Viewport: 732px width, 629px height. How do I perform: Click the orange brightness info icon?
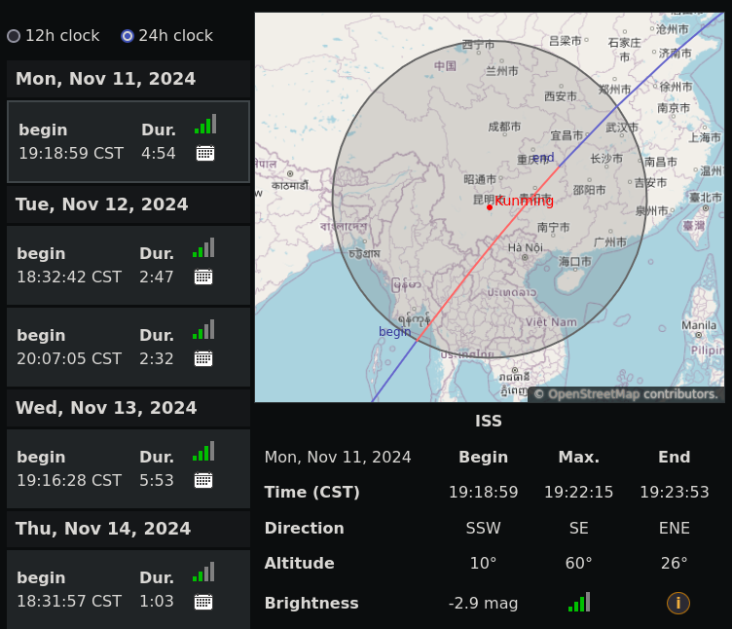pyautogui.click(x=677, y=603)
